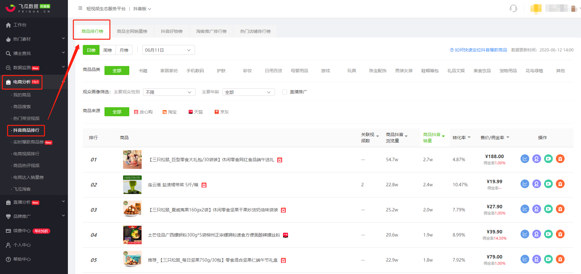Expand the 热门素材 sidebar menu
This screenshot has height=274, width=581.
click(x=34, y=39)
